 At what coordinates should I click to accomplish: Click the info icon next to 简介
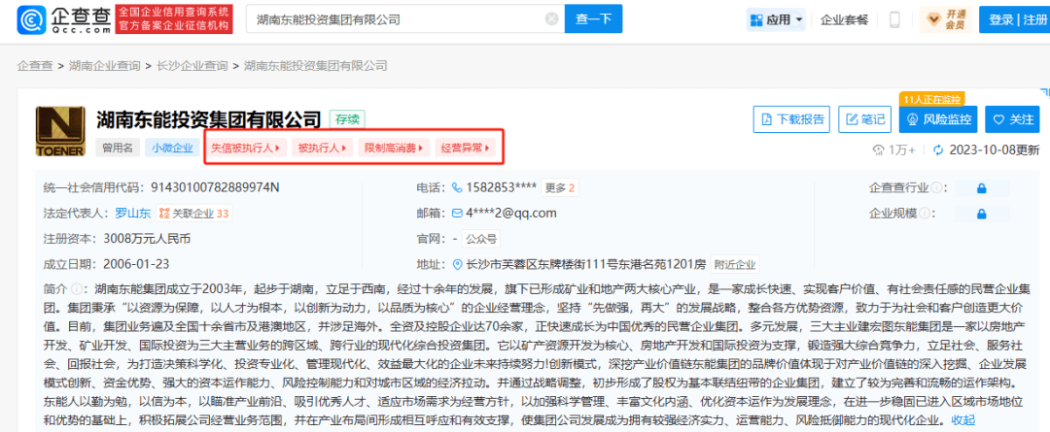(78, 289)
